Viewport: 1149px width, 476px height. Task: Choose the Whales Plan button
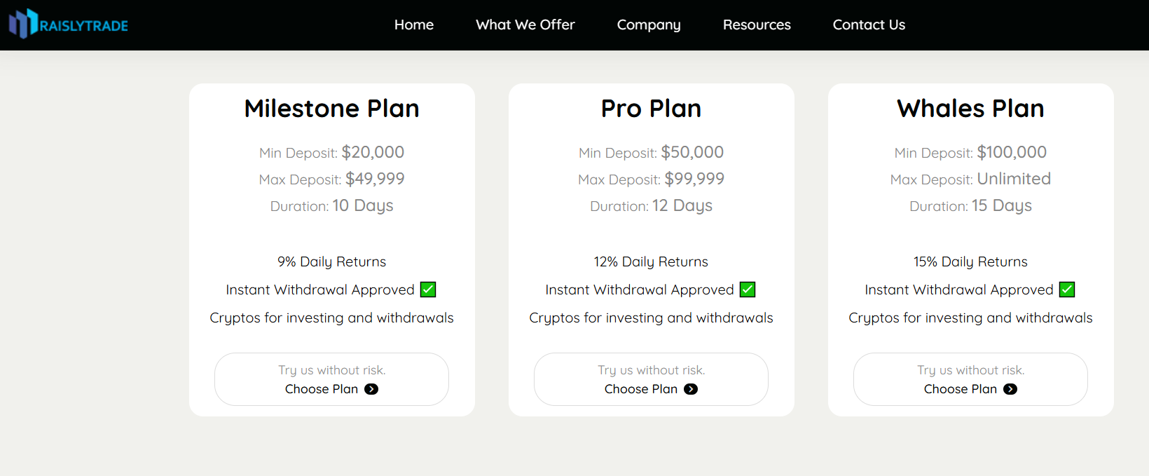(x=970, y=379)
